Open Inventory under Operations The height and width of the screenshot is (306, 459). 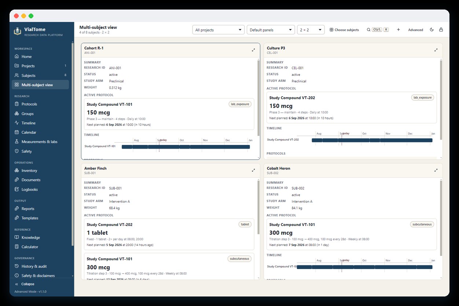pyautogui.click(x=40, y=171)
